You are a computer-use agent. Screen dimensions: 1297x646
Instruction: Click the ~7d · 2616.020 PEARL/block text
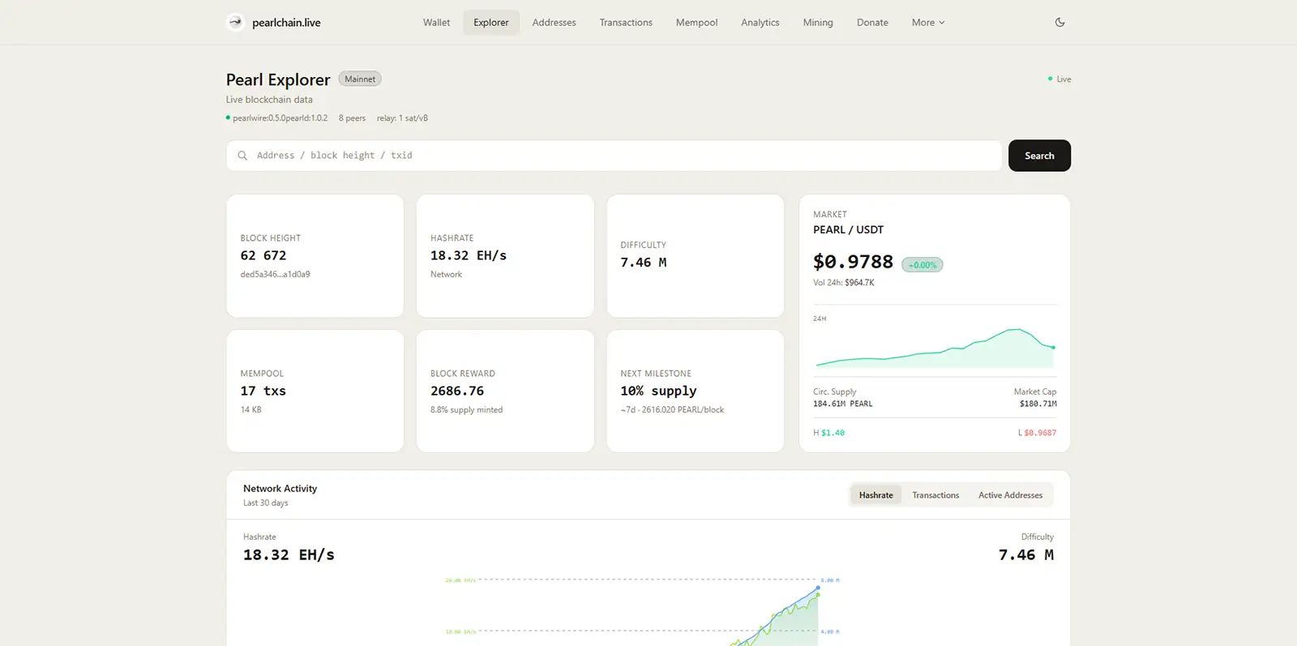(672, 410)
